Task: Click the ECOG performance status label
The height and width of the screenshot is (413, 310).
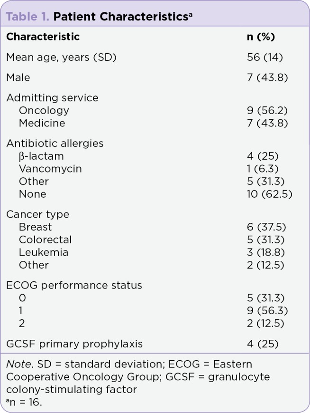Action: pyautogui.click(x=74, y=285)
